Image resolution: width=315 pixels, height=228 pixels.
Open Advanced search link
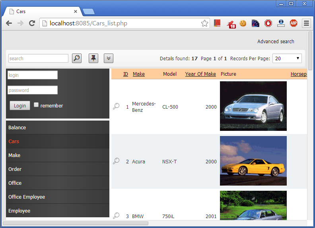276,42
